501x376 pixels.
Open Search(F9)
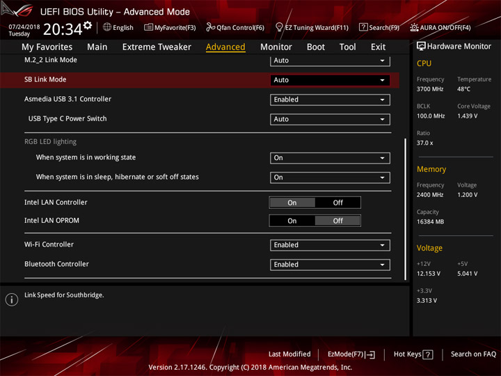379,27
